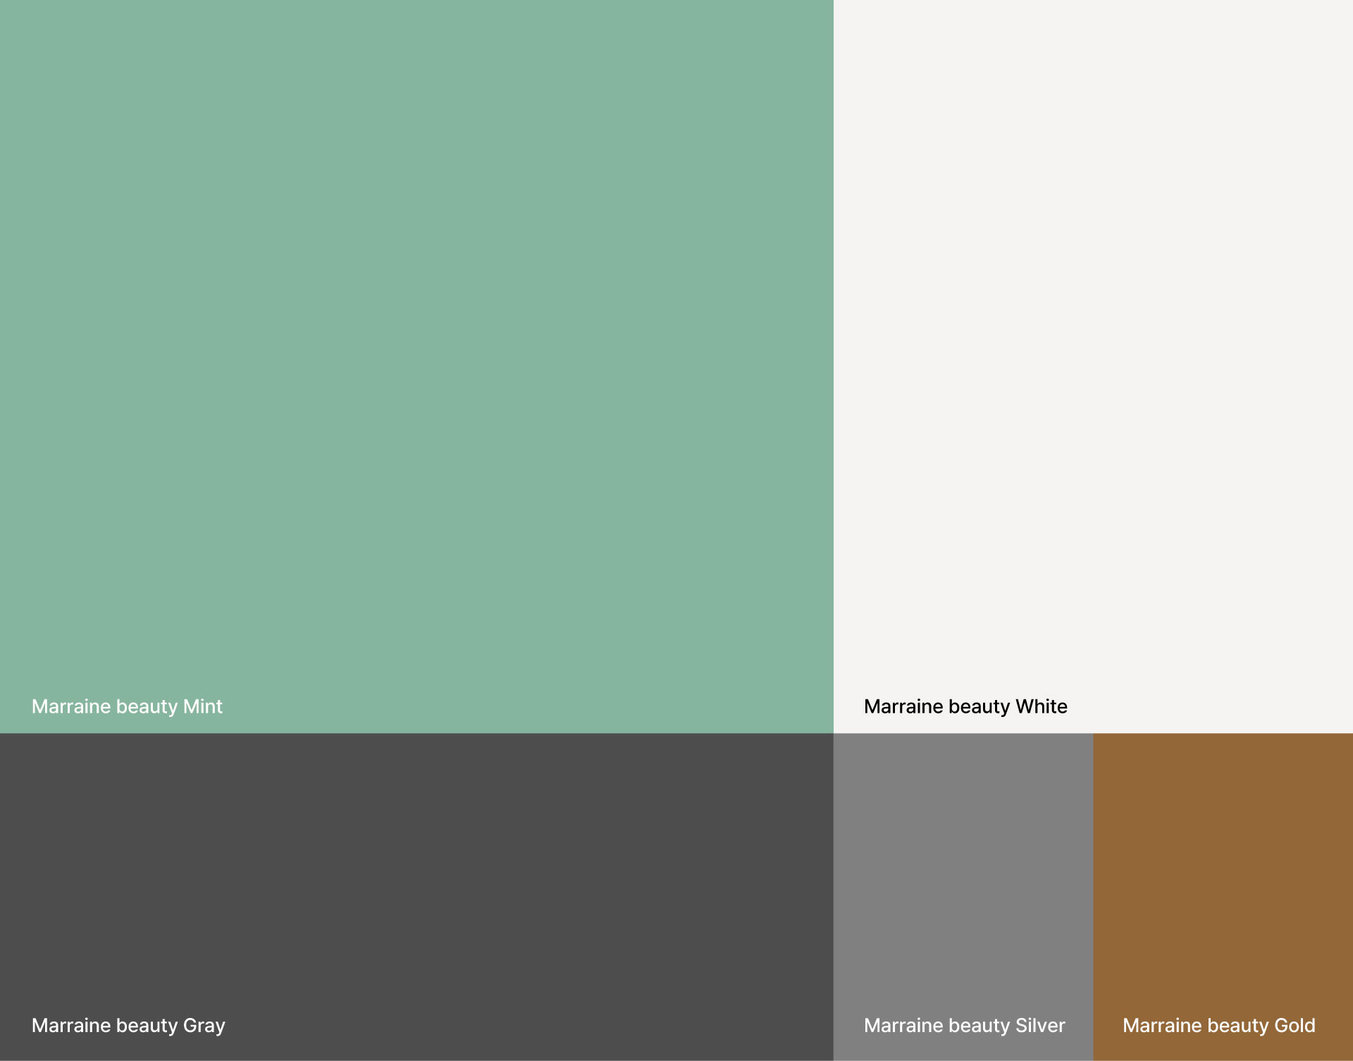Click the 'Marraine beauty White' label

[x=965, y=706]
